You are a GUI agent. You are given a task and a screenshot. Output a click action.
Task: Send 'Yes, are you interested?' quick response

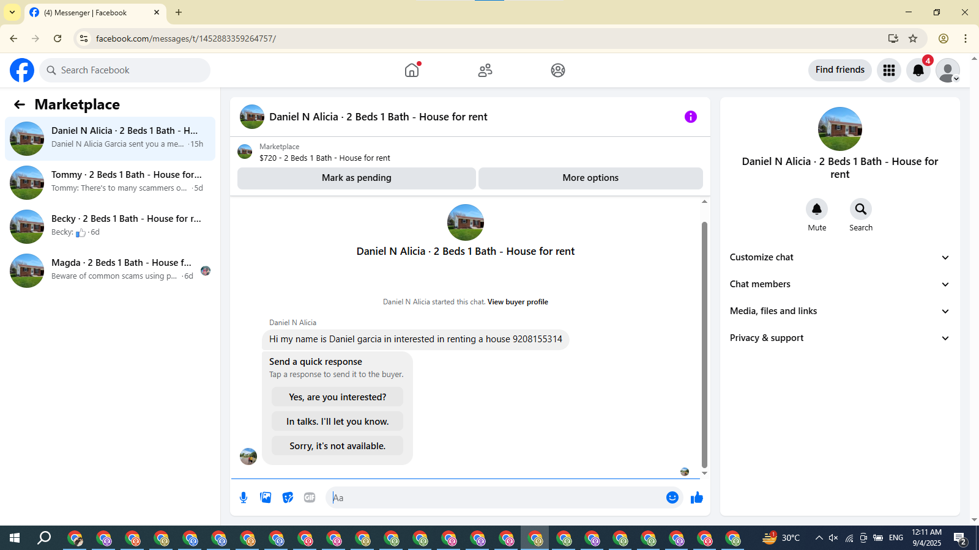(x=337, y=397)
